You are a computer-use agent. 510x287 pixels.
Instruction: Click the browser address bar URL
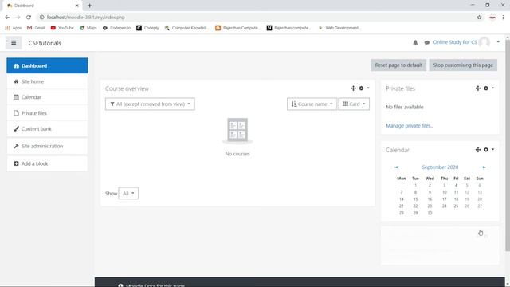(86, 18)
